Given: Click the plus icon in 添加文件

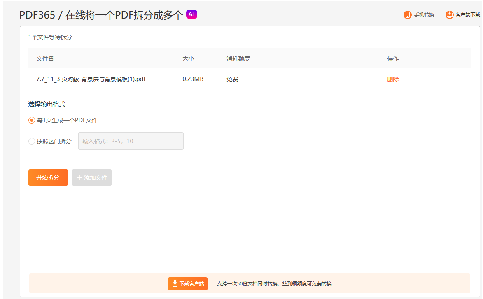Looking at the screenshot, I should pyautogui.click(x=79, y=177).
